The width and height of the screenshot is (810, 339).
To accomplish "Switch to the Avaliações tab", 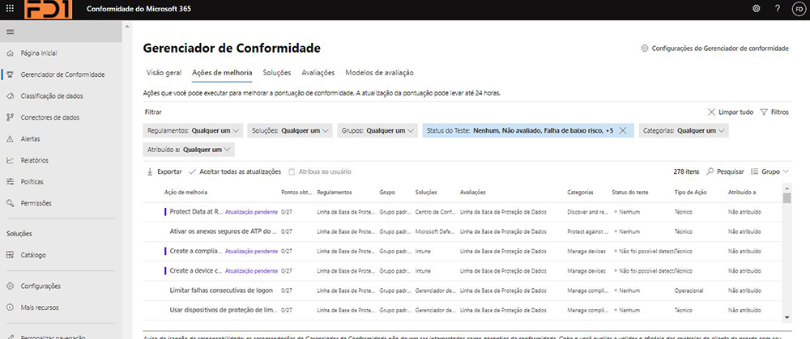I will coord(318,73).
